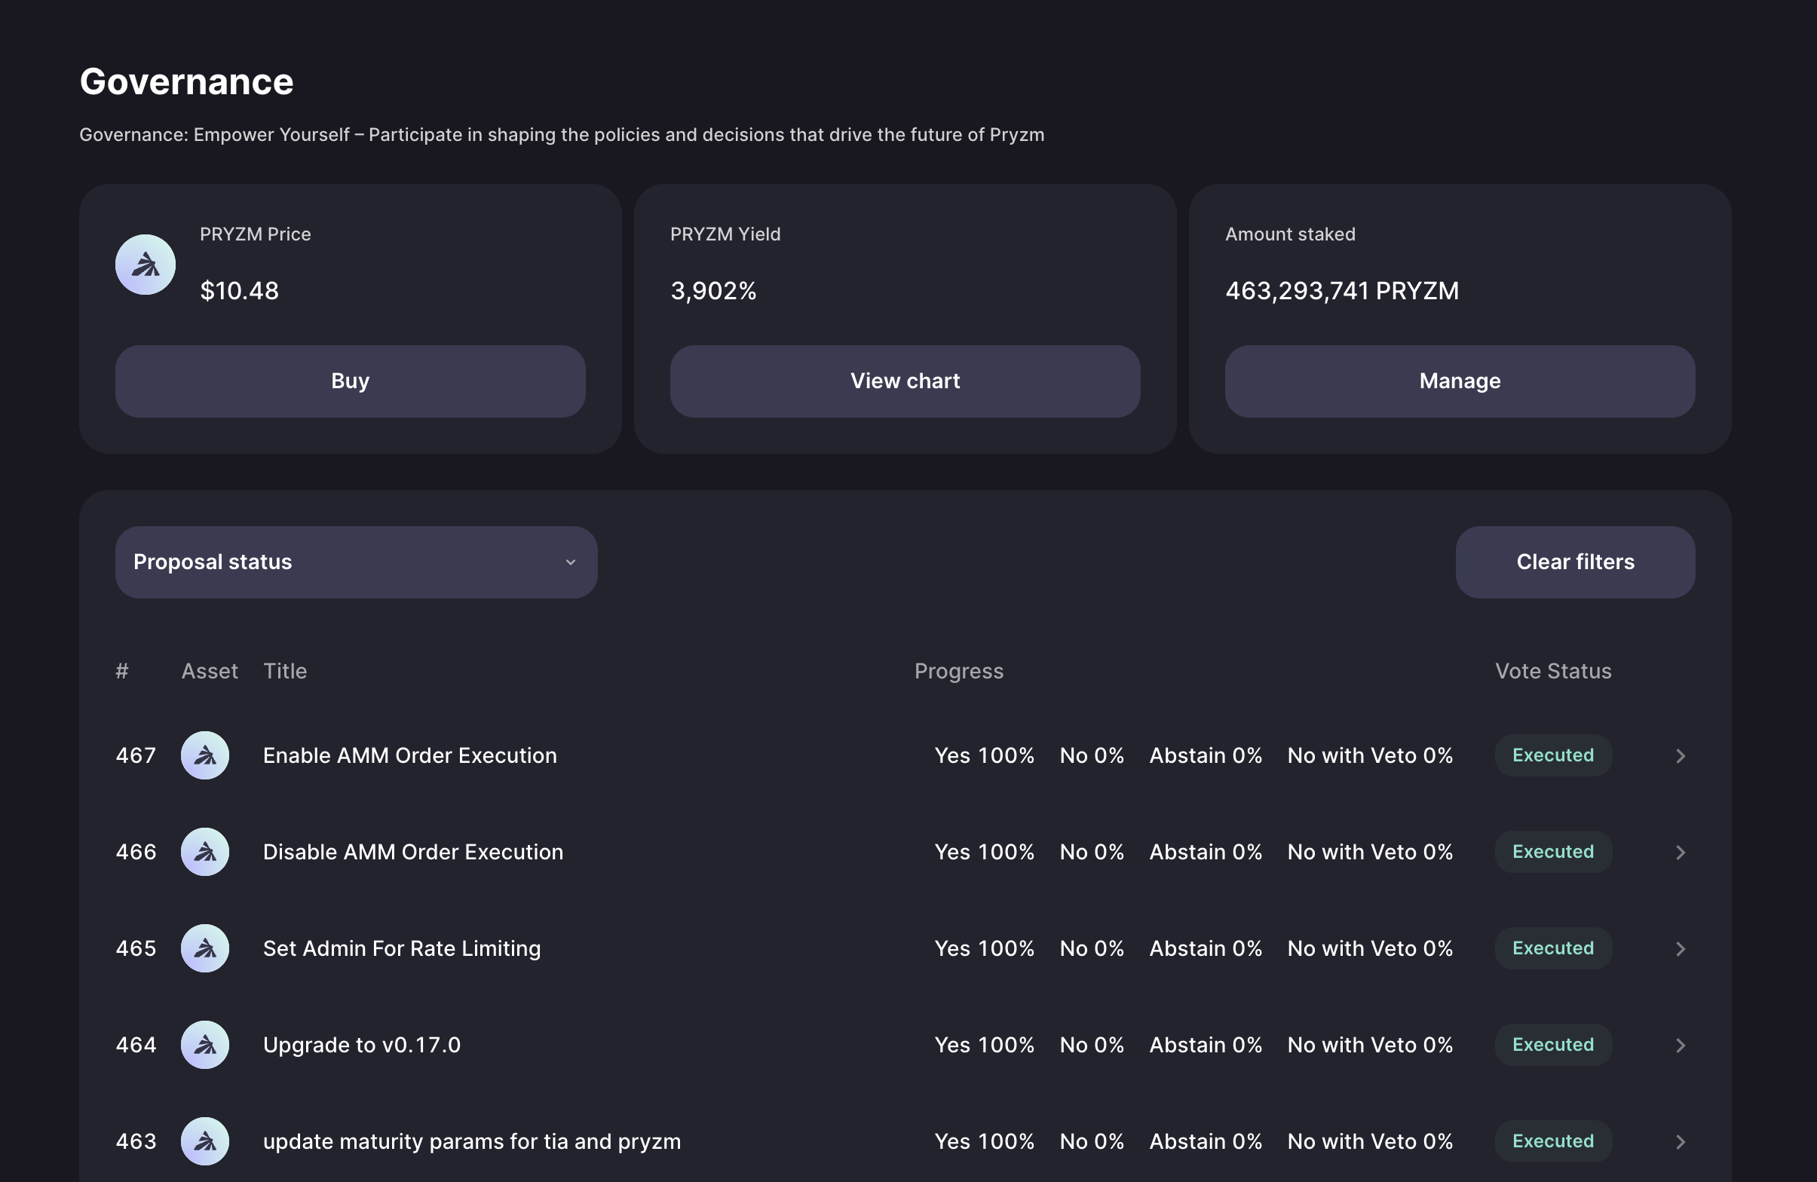Click Manage under Amount staked
1817x1182 pixels.
click(x=1460, y=381)
